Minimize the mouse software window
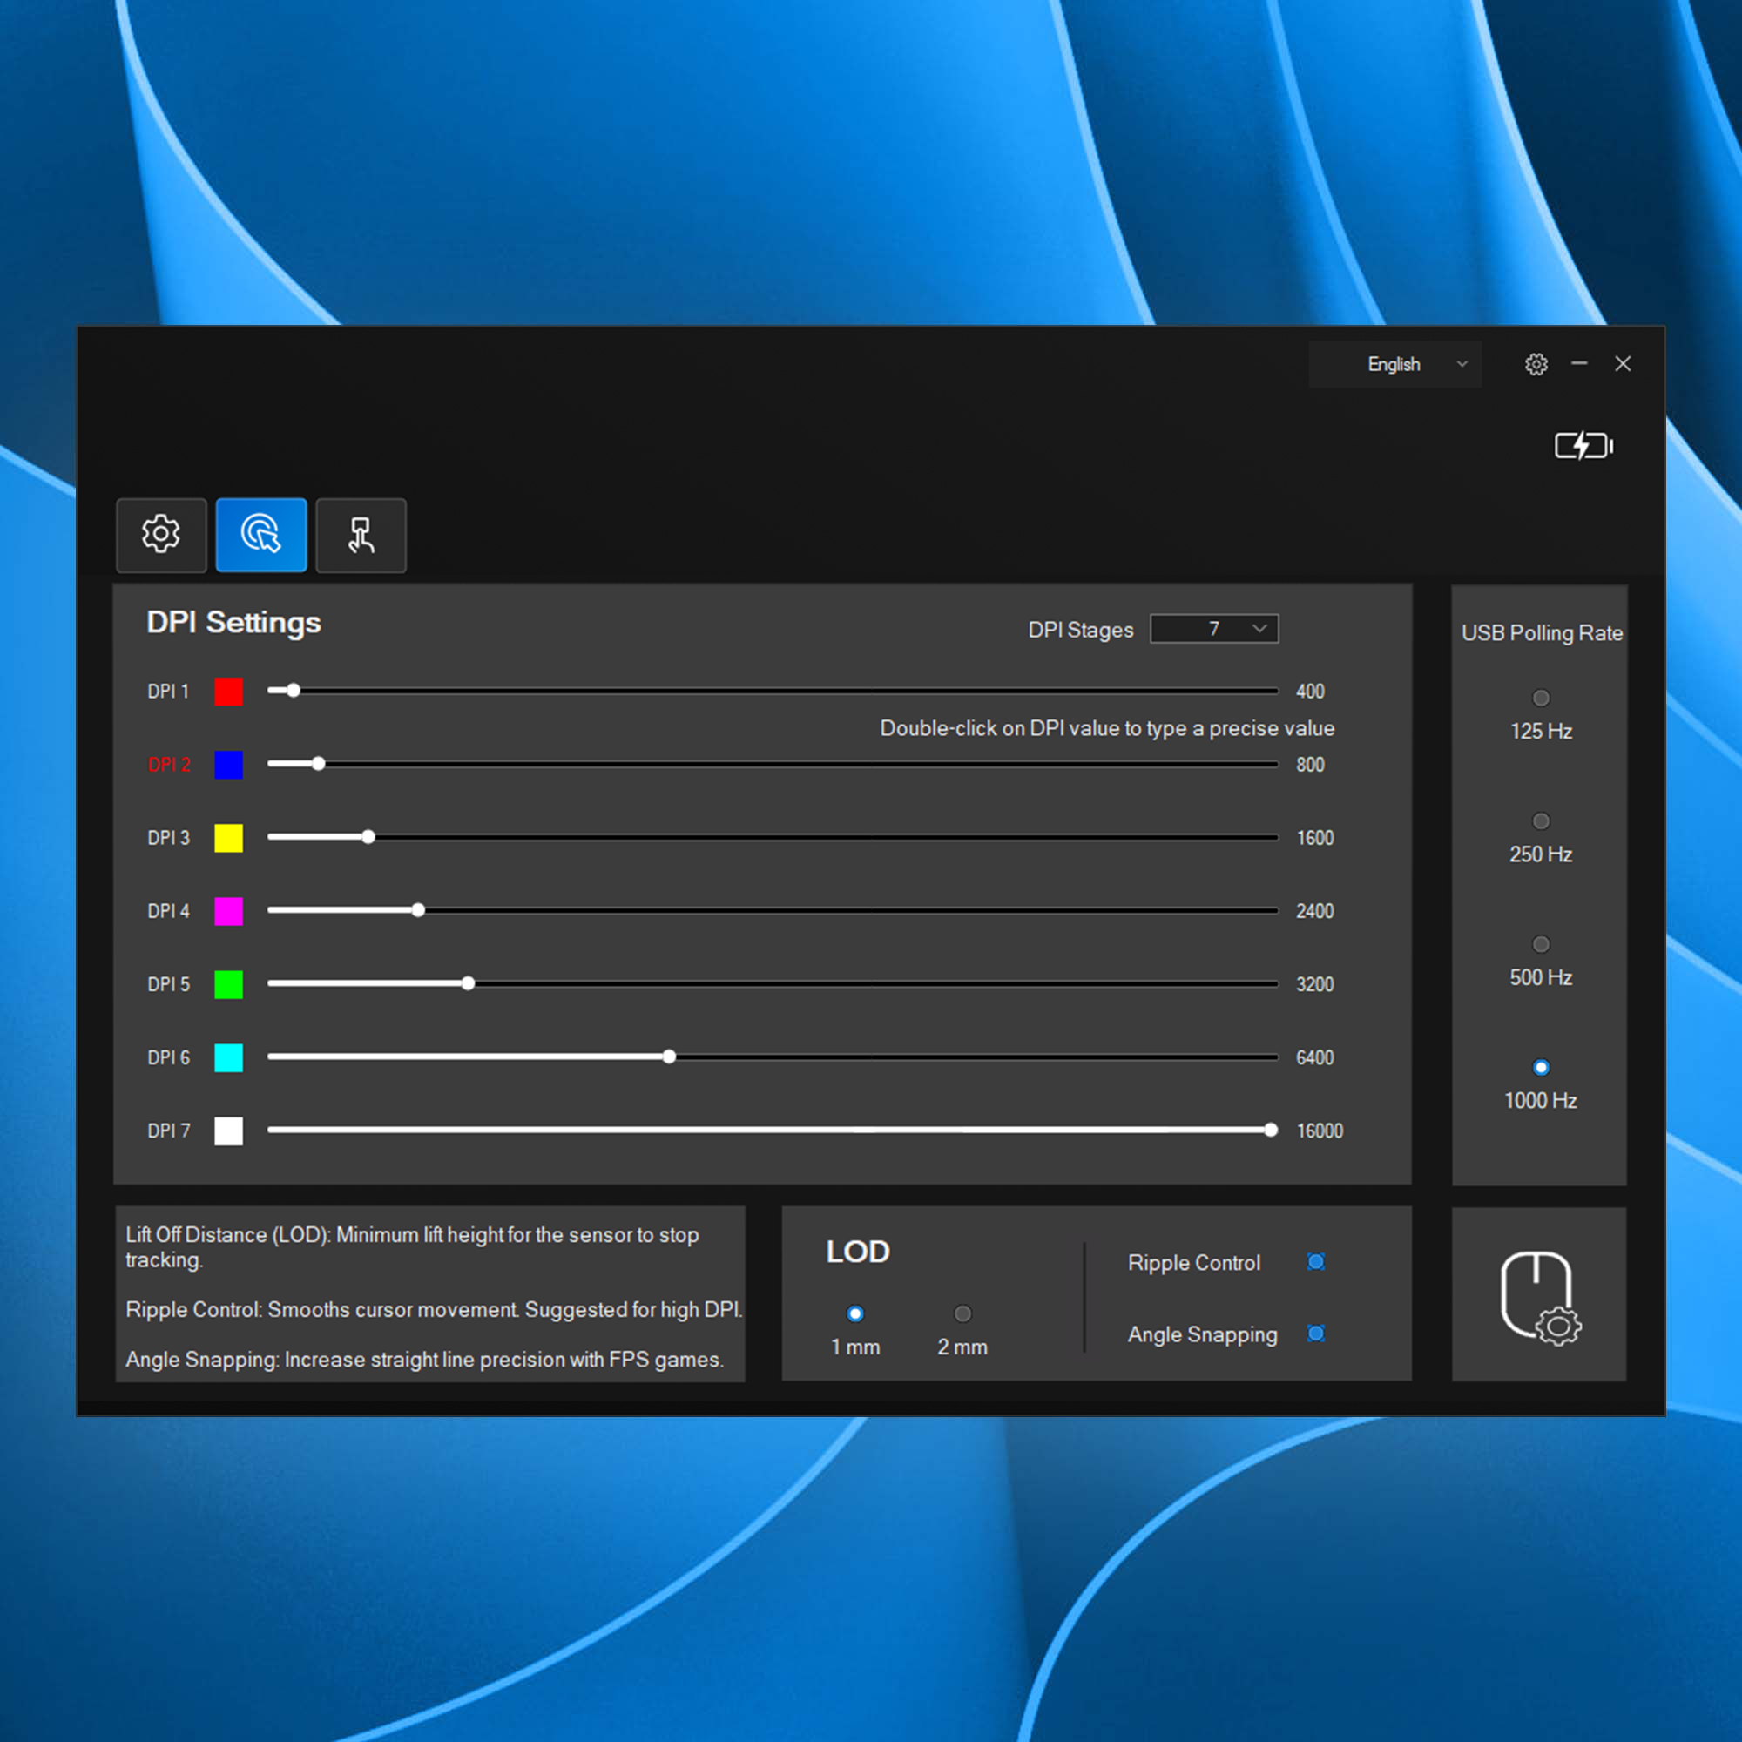The image size is (1742, 1742). pos(1579,363)
